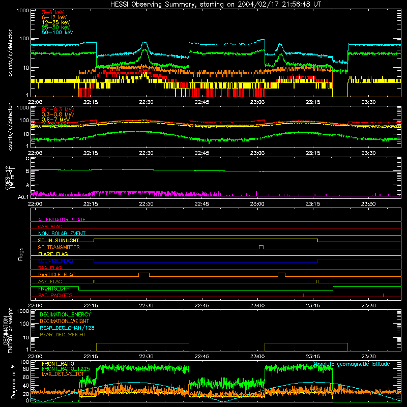Click the Degrees or % axis label
This screenshot has width=407, height=407.
(13, 381)
